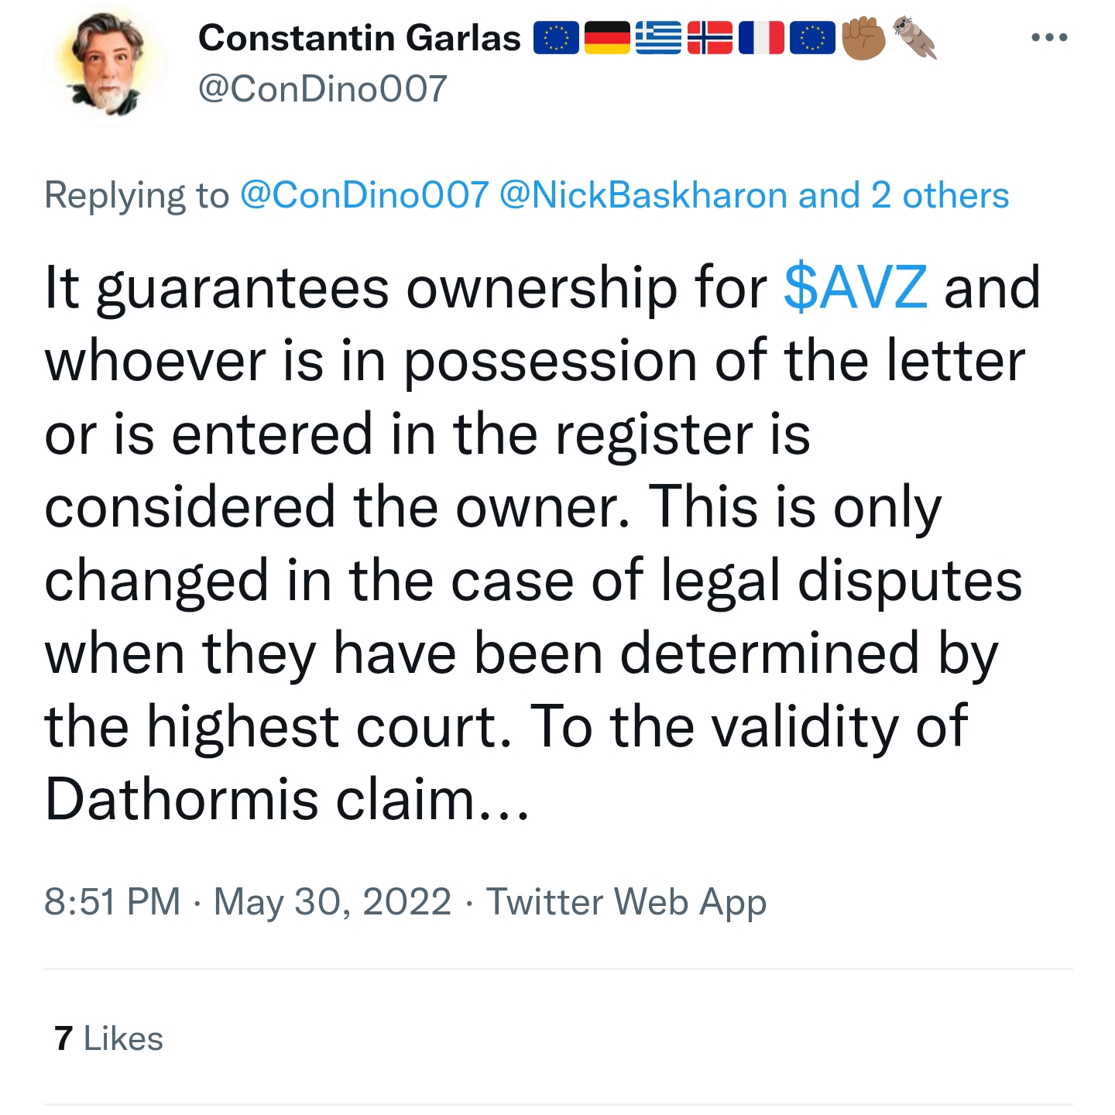Open the @NickBaskharon mention link
1115x1115 pixels.
(x=643, y=195)
